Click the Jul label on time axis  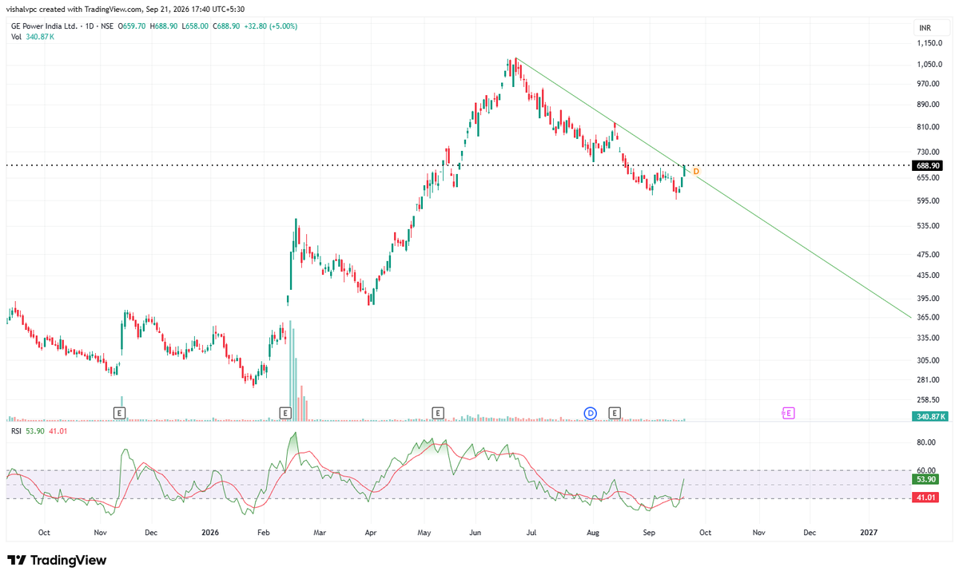coord(531,532)
